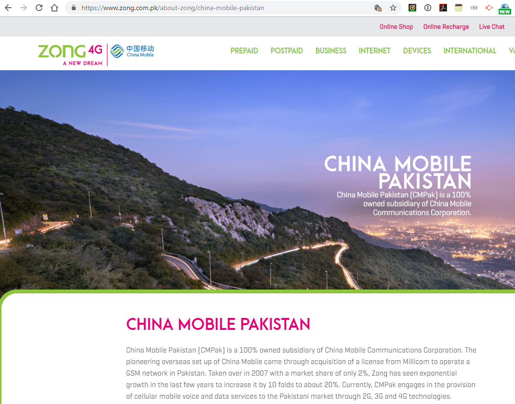The width and height of the screenshot is (515, 404).
Task: Open the DEVICES navigation menu
Action: (417, 50)
